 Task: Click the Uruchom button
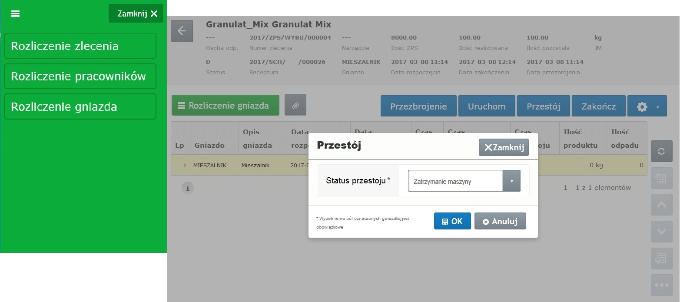[x=487, y=106]
